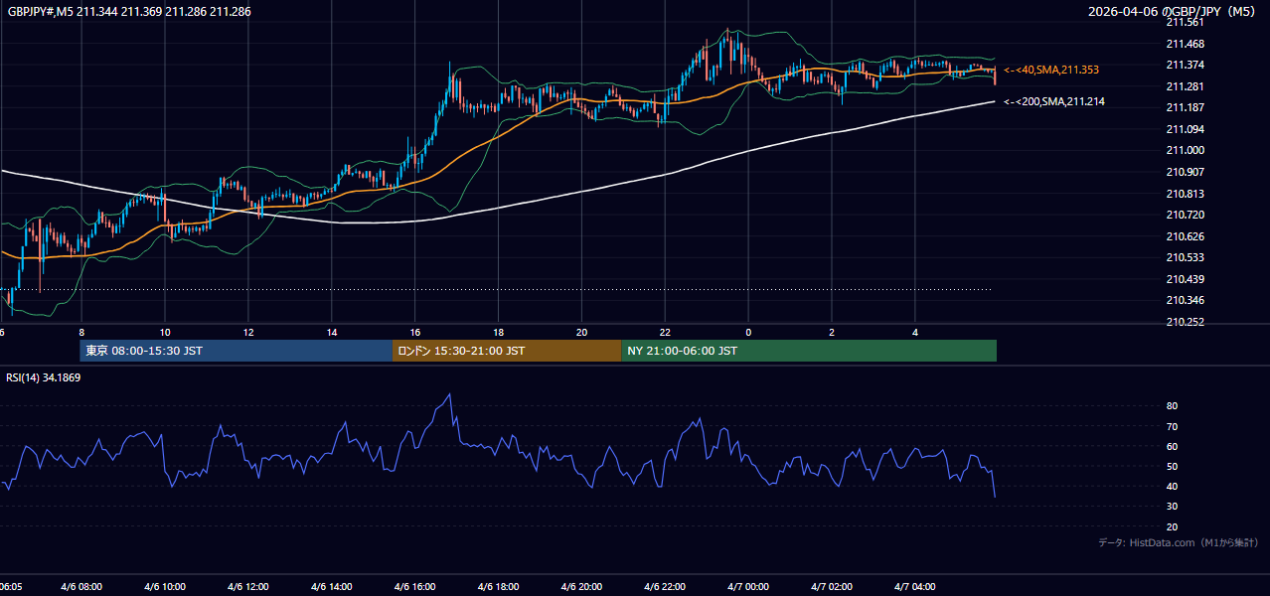Image resolution: width=1270 pixels, height=596 pixels.
Task: Click the '4/6 08:00' date label
Action: (x=81, y=587)
